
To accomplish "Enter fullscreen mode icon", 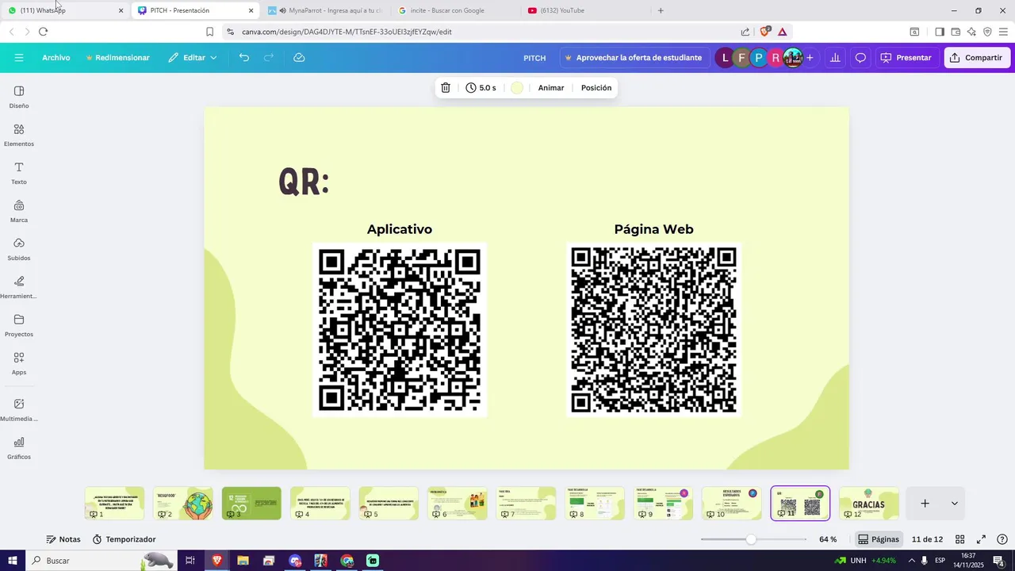I will 981,539.
